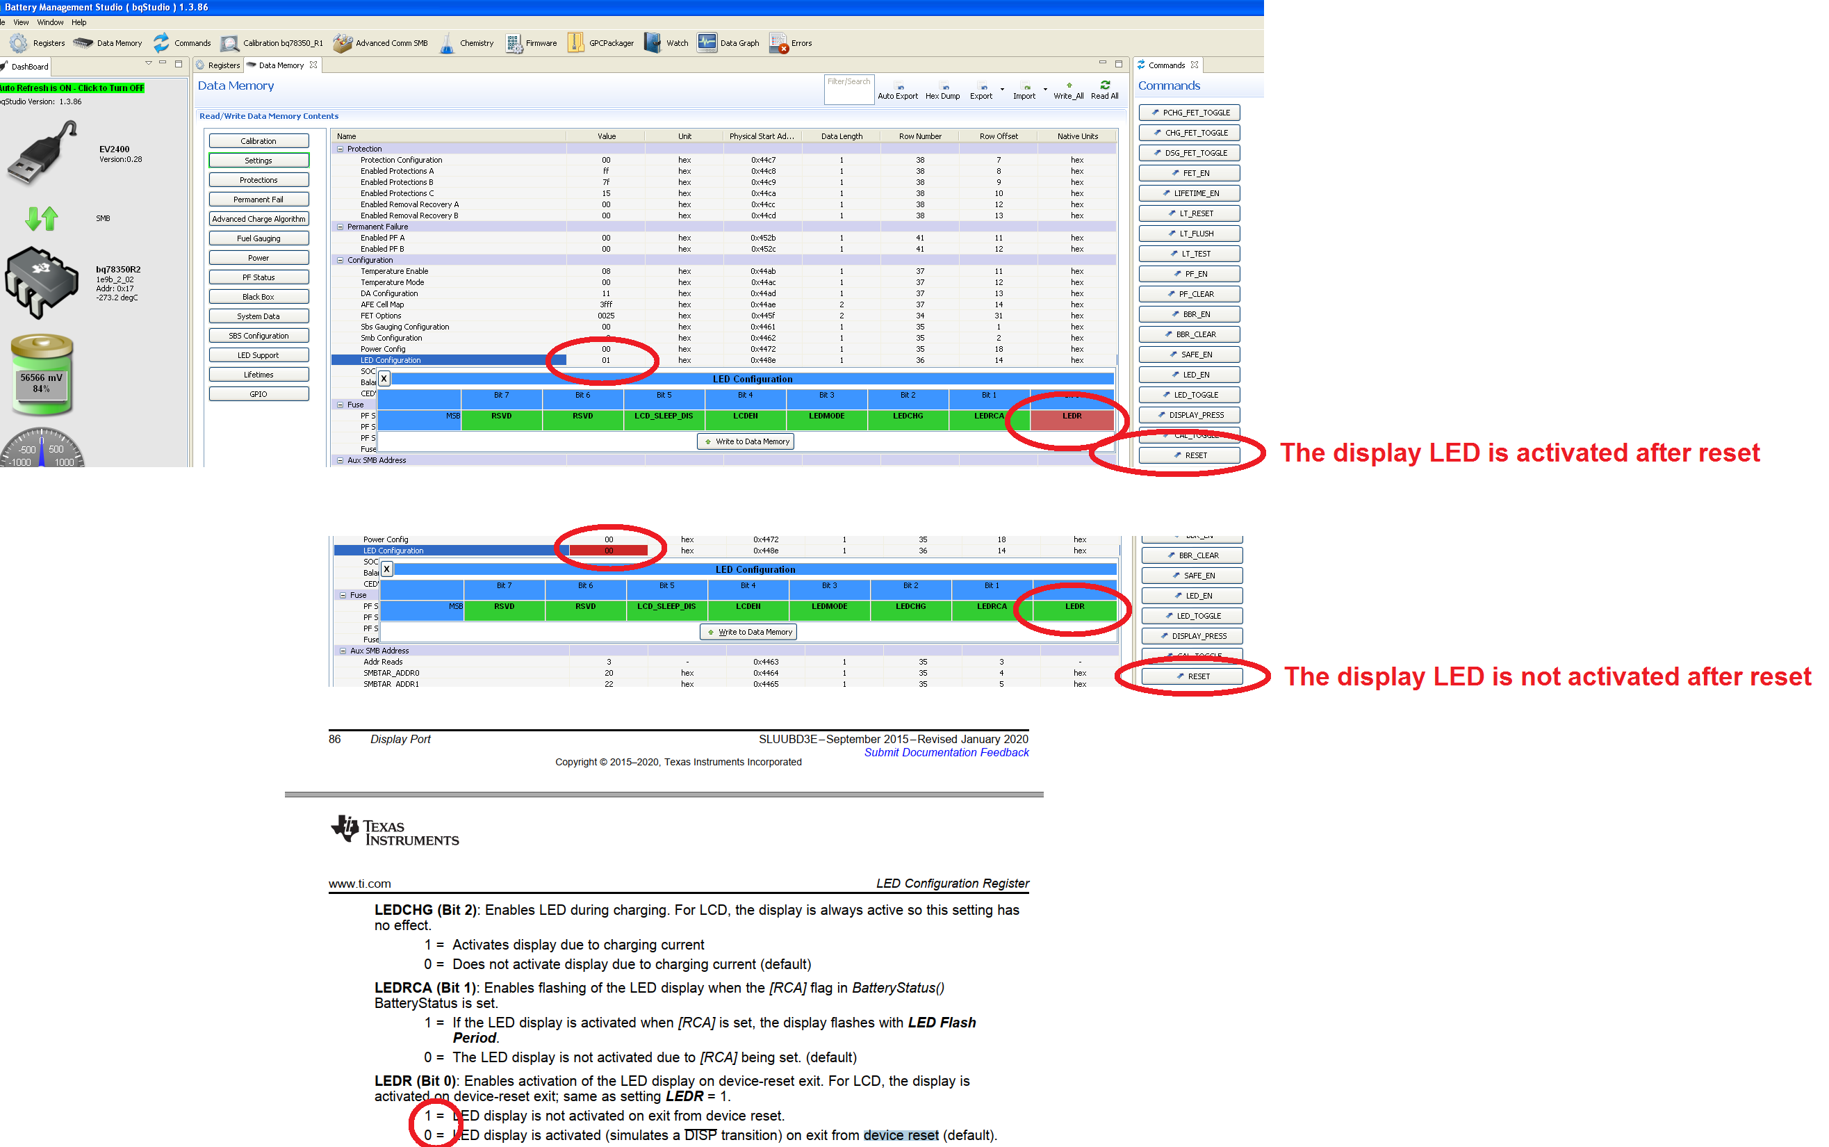
Task: Collapse the Protection tree group
Action: [x=340, y=149]
